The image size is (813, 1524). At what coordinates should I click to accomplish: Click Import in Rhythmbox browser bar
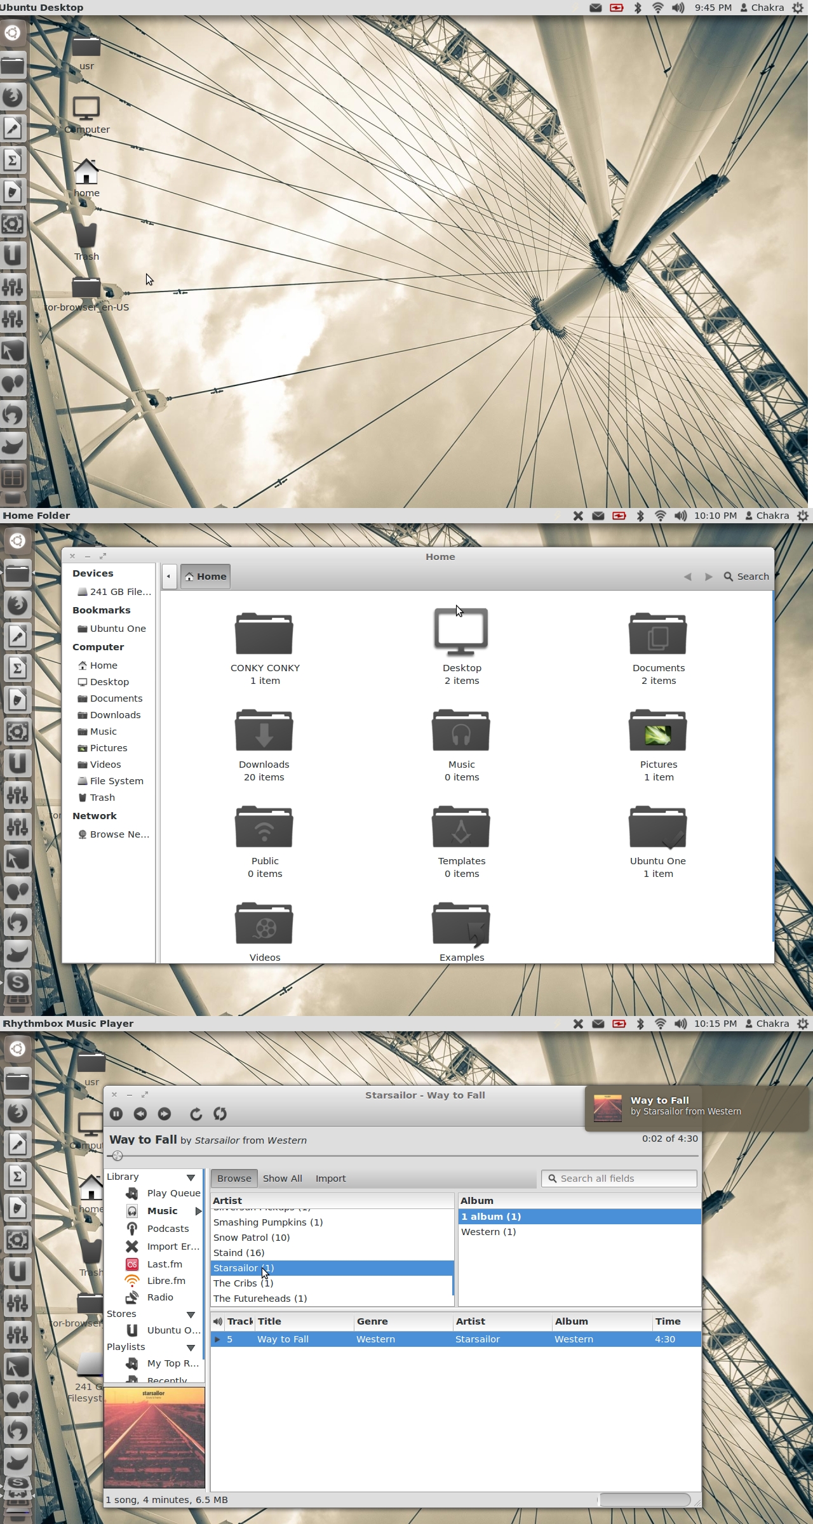[331, 1179]
